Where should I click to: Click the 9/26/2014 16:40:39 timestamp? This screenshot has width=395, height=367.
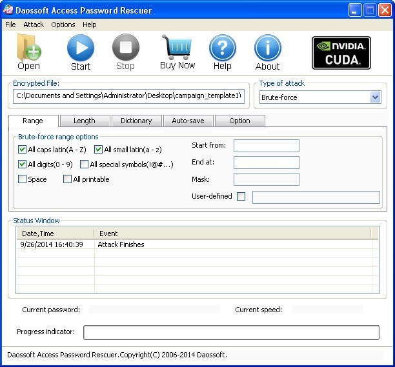pos(52,244)
